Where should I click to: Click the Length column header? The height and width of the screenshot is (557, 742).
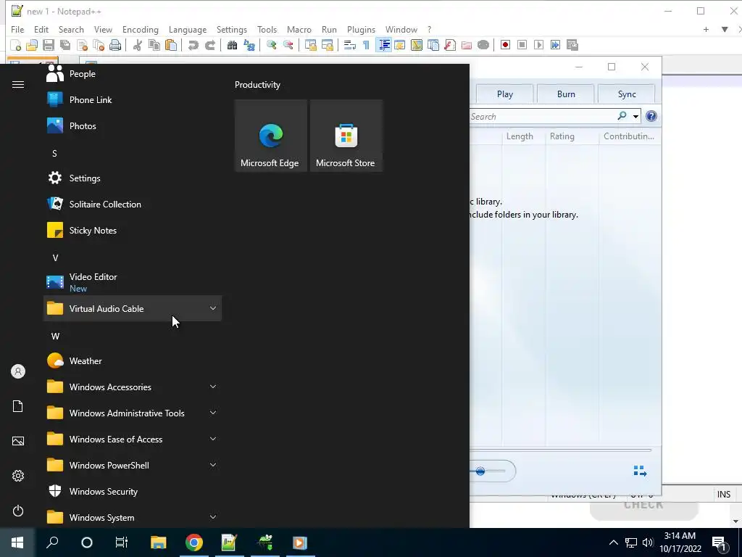[520, 136]
